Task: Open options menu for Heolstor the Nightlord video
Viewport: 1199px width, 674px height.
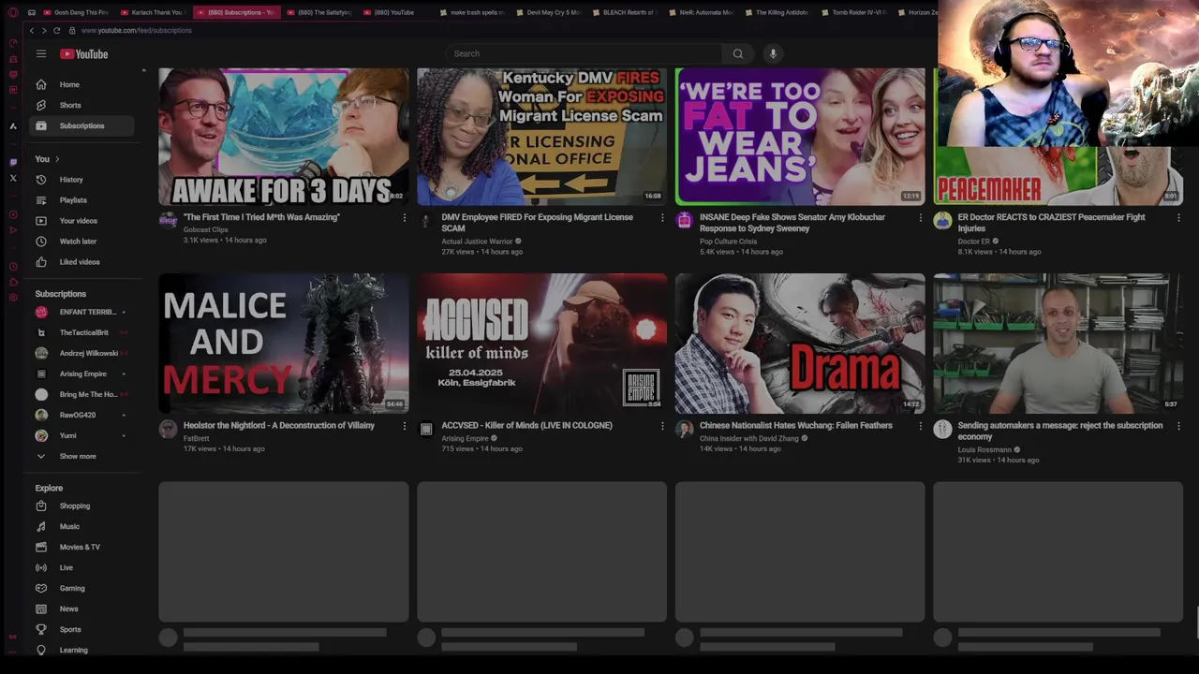Action: click(405, 426)
